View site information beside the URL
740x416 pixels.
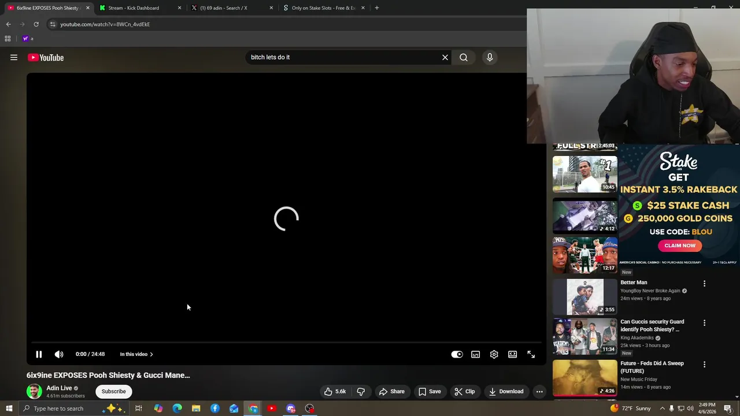[x=53, y=24]
